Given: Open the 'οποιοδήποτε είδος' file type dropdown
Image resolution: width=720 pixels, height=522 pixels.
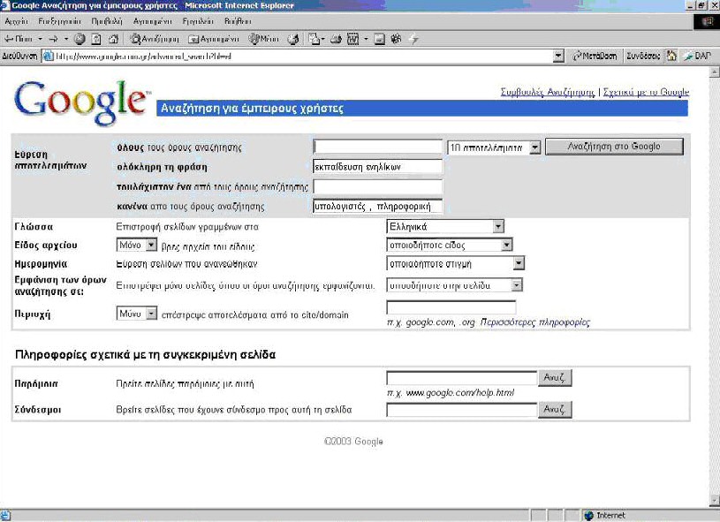Looking at the screenshot, I should pyautogui.click(x=450, y=246).
